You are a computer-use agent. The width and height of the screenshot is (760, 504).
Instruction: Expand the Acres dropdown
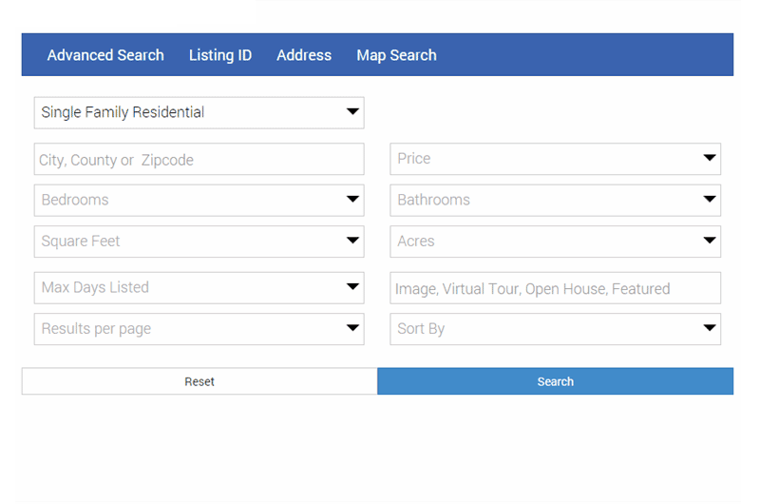pos(555,242)
